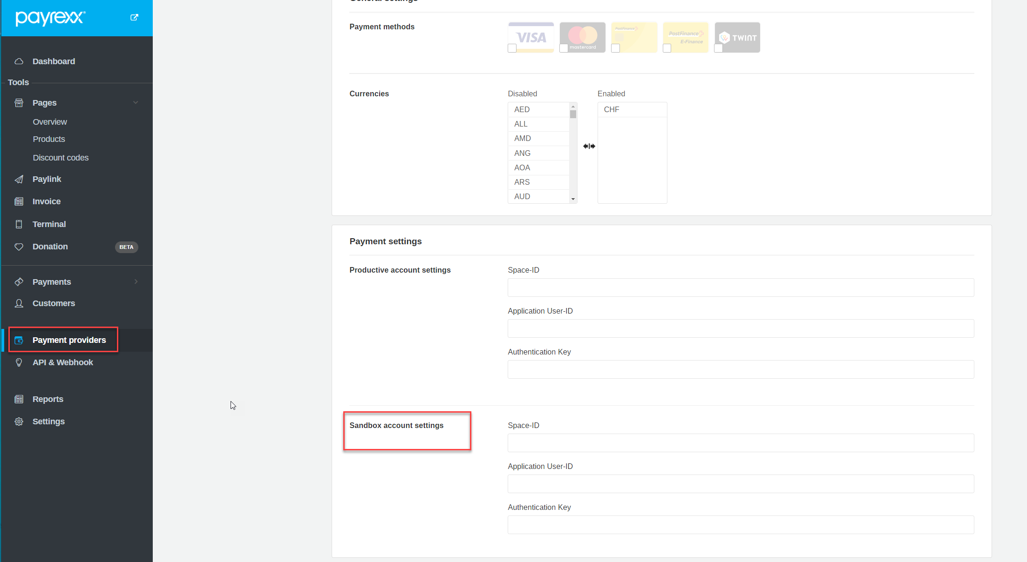Collapse the Pages menu chevron
This screenshot has width=1027, height=562.
click(136, 103)
